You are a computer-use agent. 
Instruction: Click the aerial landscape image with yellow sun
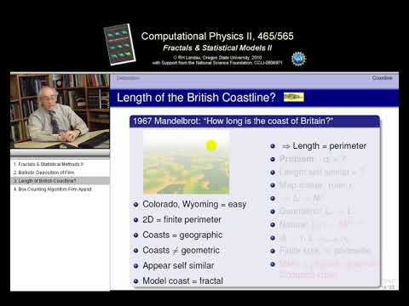point(187,162)
